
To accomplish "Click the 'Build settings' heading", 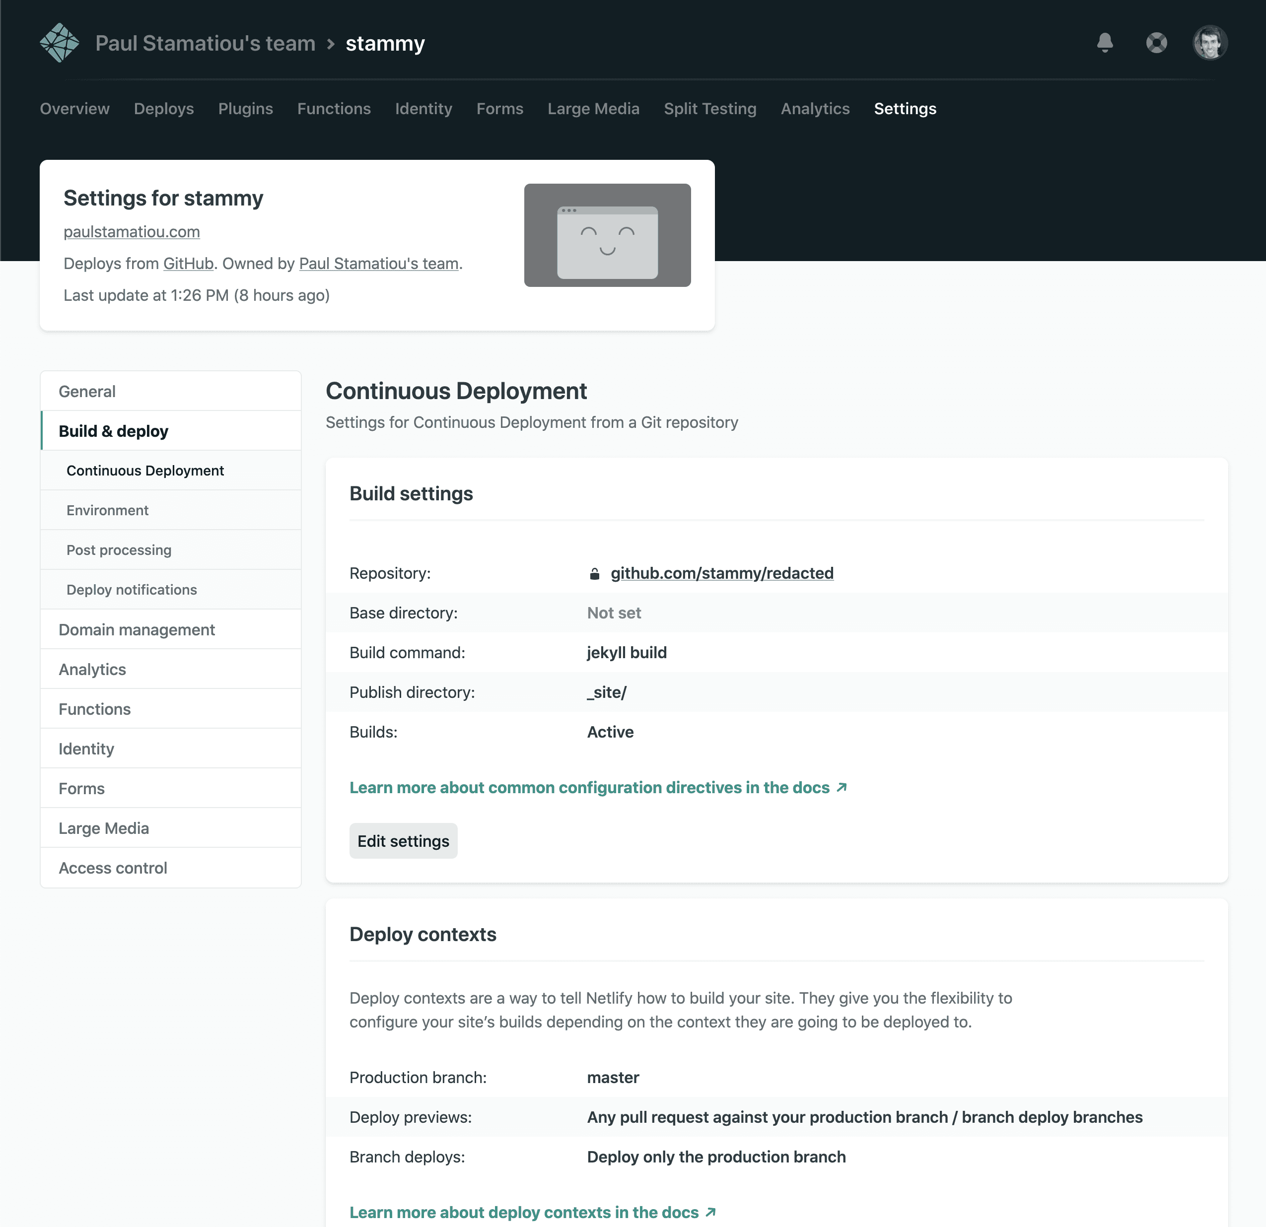I will 411,493.
